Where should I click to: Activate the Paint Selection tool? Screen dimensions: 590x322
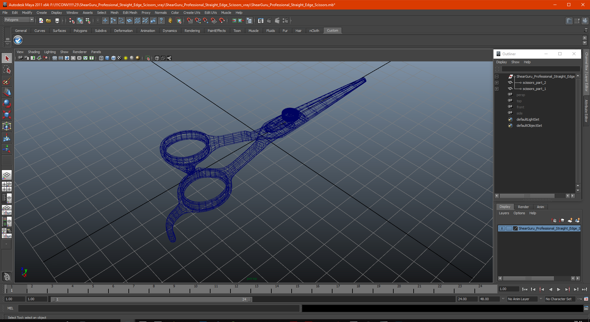7,81
